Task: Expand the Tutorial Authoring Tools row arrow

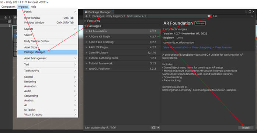Action: [x=87, y=58]
